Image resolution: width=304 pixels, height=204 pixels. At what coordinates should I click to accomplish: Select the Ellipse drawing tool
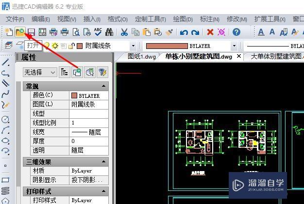pos(5,141)
